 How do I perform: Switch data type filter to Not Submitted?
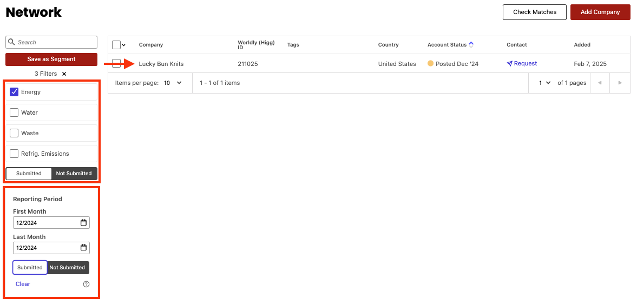(74, 174)
